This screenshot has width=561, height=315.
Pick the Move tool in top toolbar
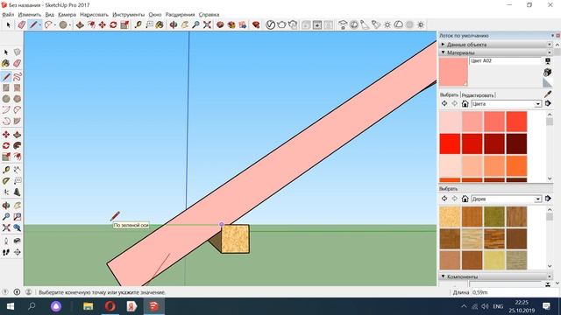point(103,24)
